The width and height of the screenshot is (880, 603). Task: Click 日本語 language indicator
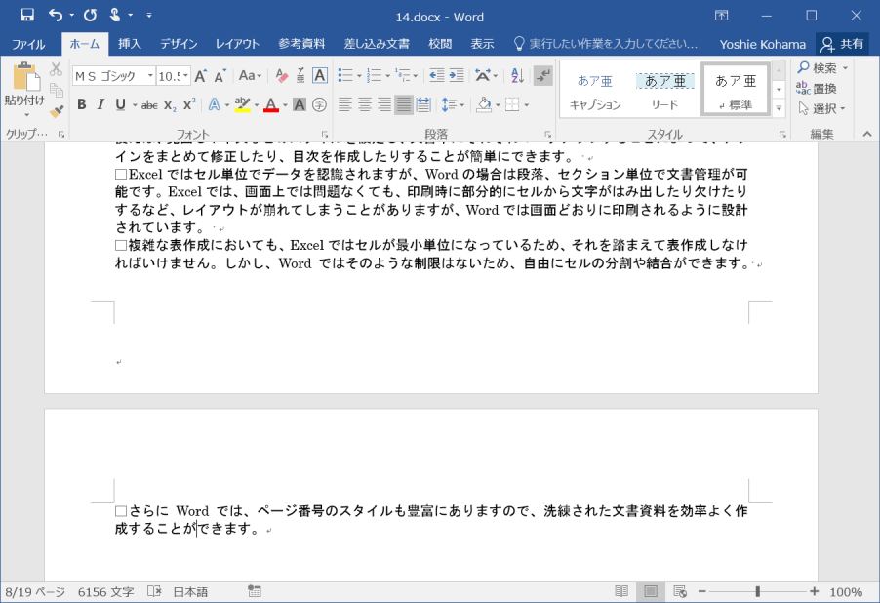(190, 591)
